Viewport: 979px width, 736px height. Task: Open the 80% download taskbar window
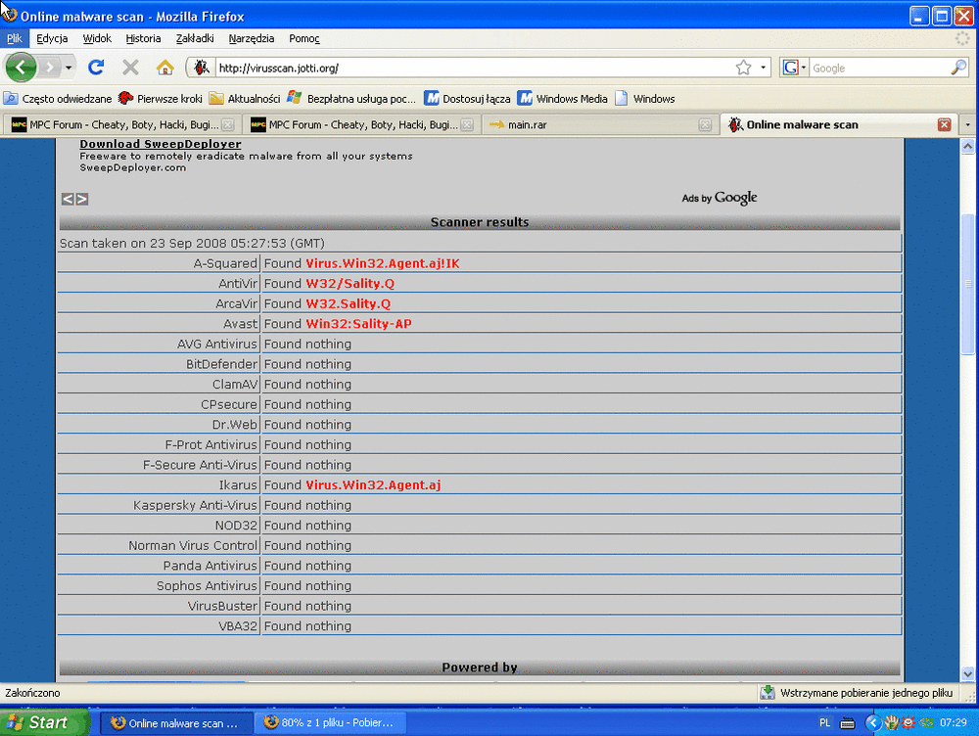click(x=332, y=723)
